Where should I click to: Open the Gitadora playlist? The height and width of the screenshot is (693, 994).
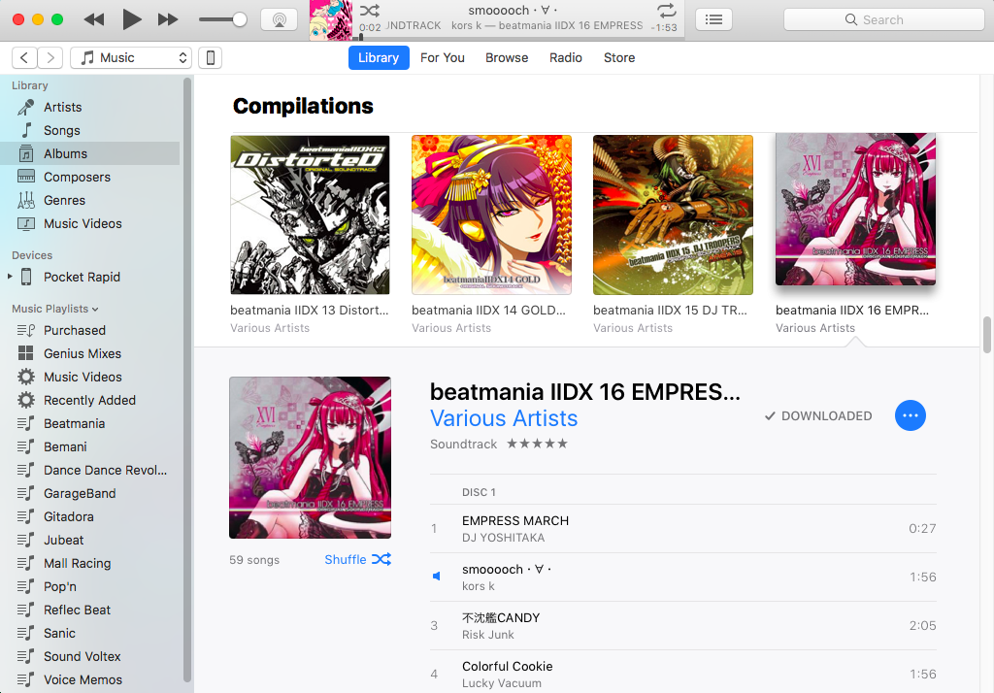pos(90,516)
